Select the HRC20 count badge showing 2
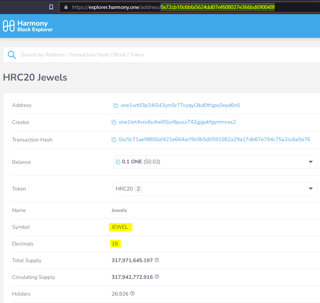 pos(138,189)
